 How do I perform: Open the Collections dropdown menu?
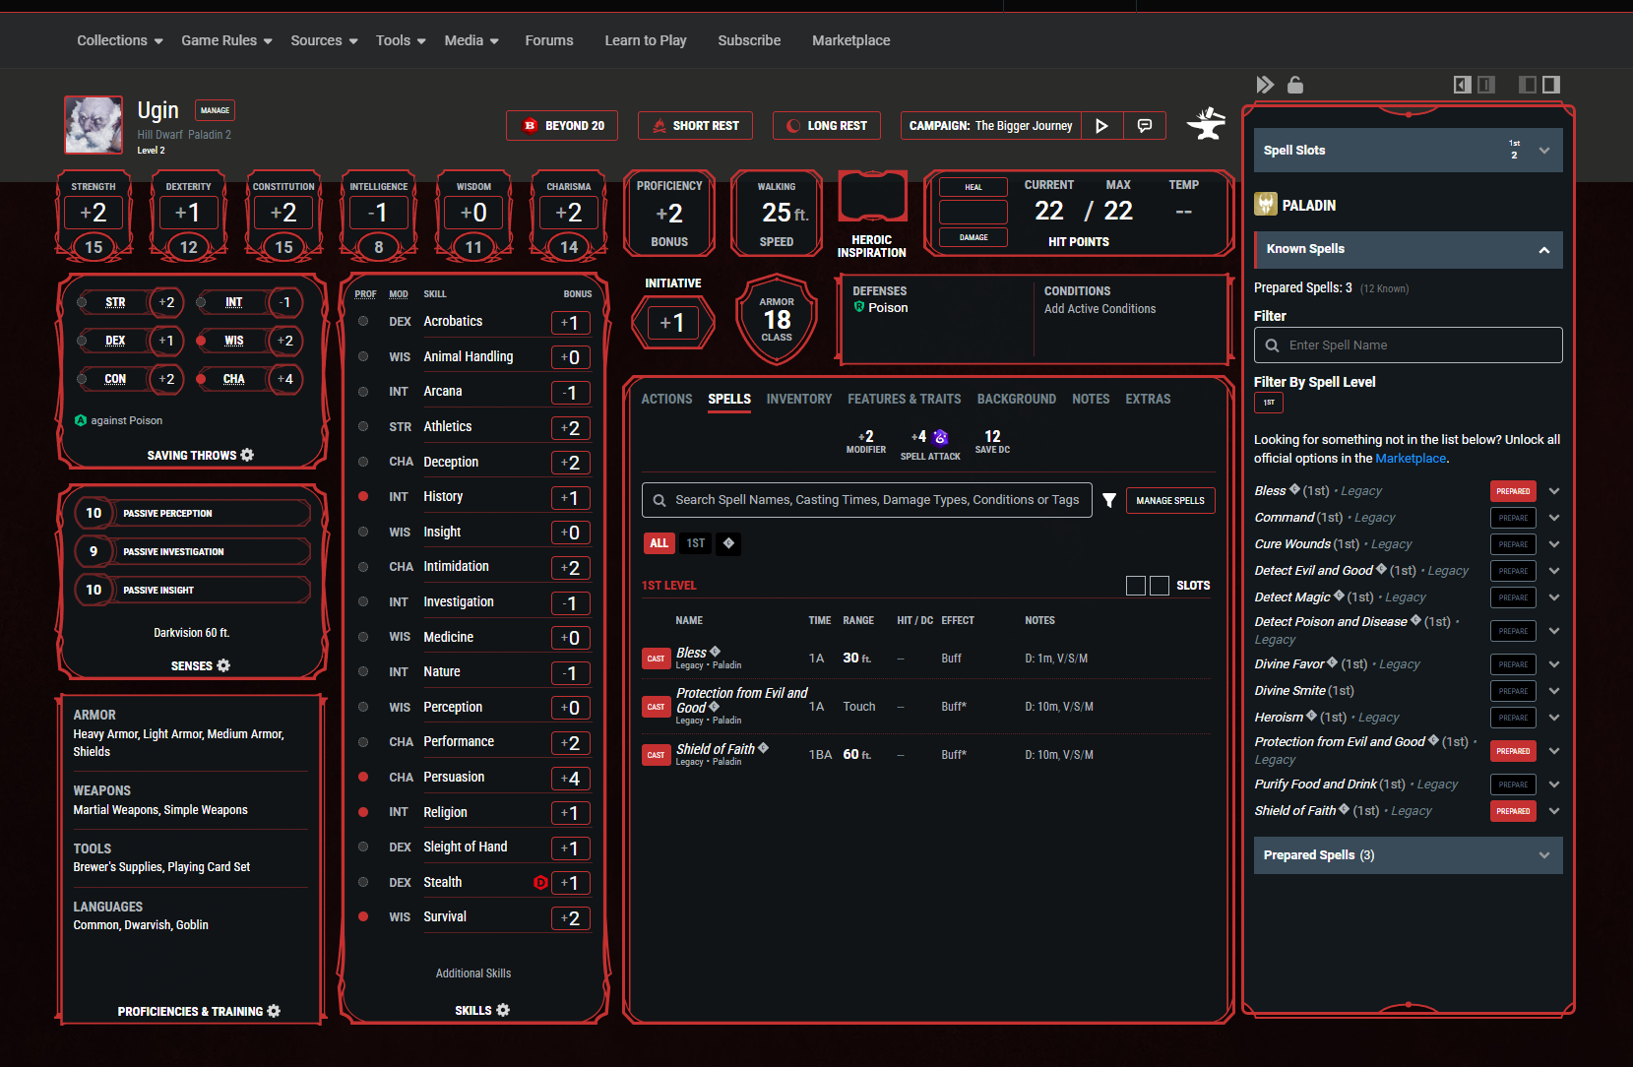[119, 40]
